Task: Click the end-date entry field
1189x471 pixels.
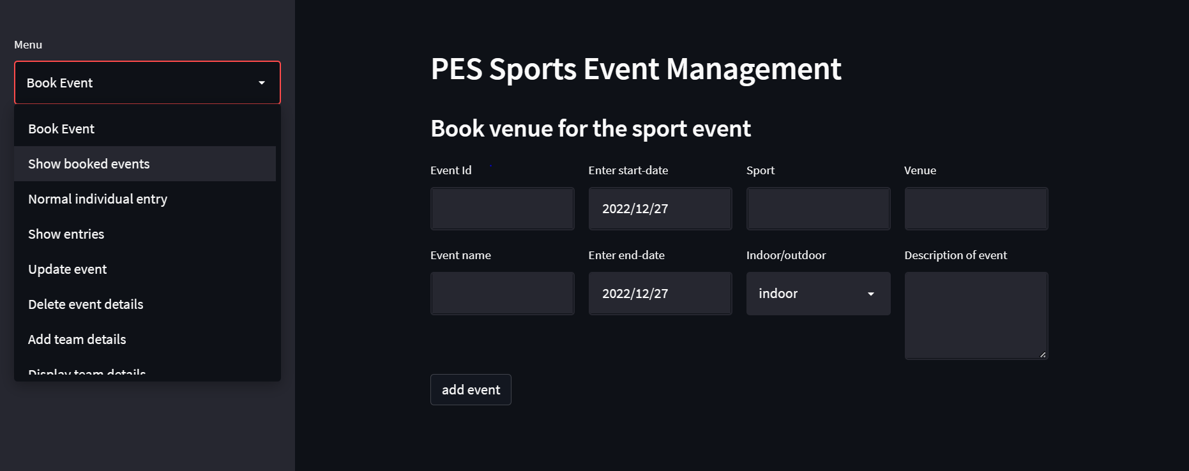Action: [x=660, y=293]
